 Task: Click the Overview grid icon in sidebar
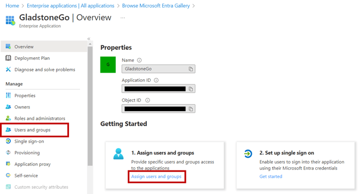click(8, 46)
